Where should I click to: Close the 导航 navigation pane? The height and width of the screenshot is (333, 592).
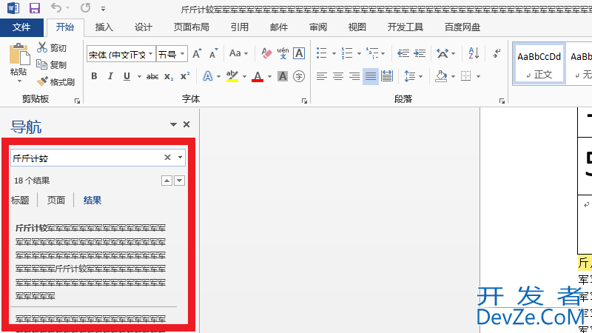tap(186, 124)
